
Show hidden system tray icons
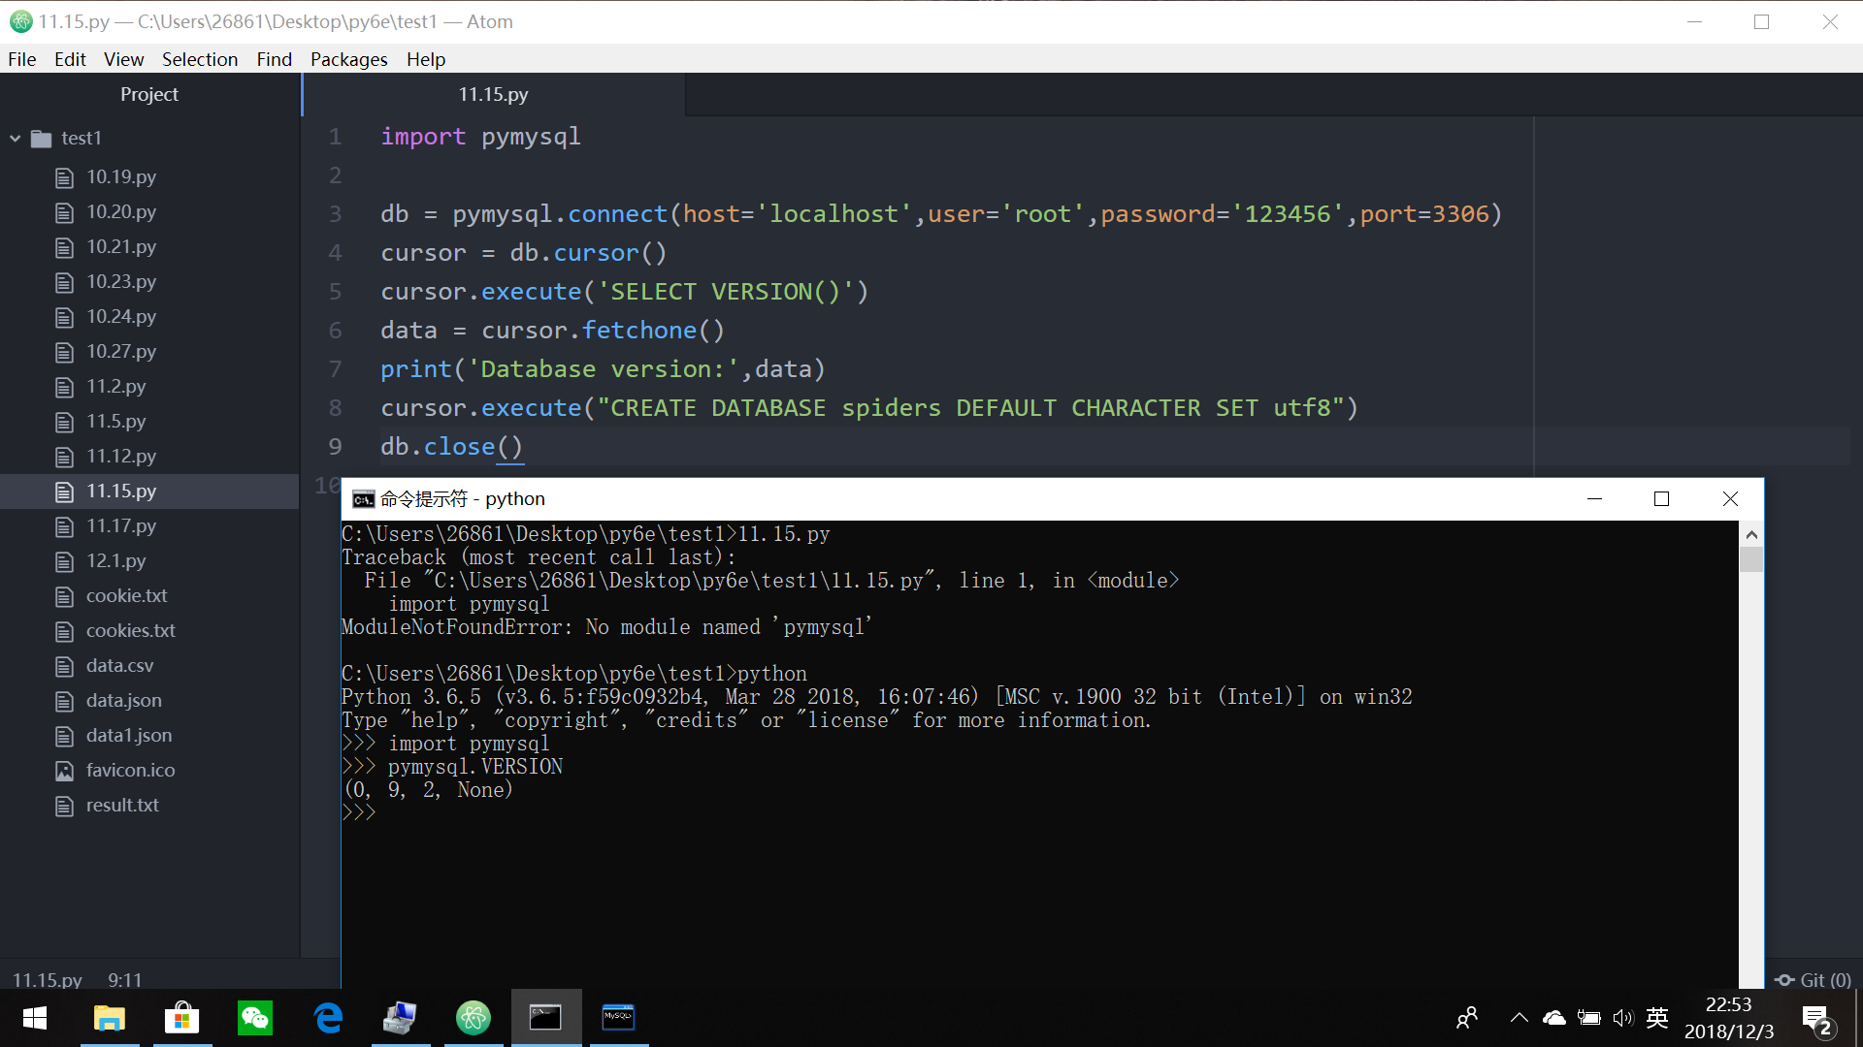coord(1520,1018)
